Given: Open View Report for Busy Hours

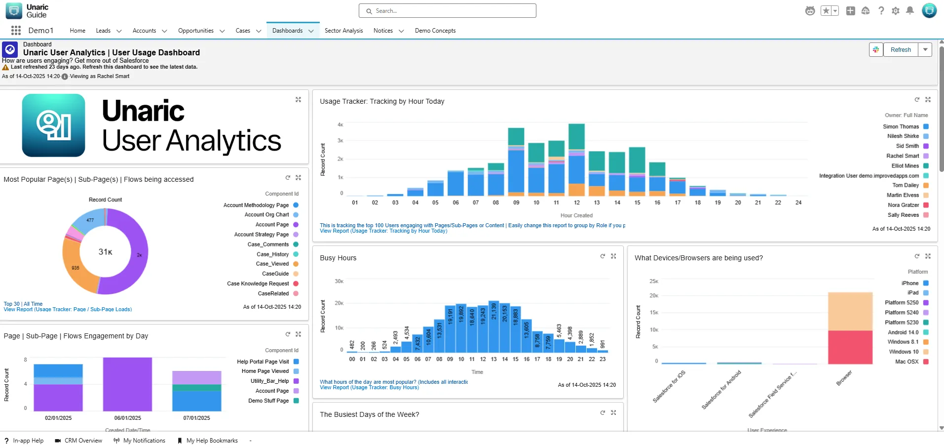Looking at the screenshot, I should [369, 388].
